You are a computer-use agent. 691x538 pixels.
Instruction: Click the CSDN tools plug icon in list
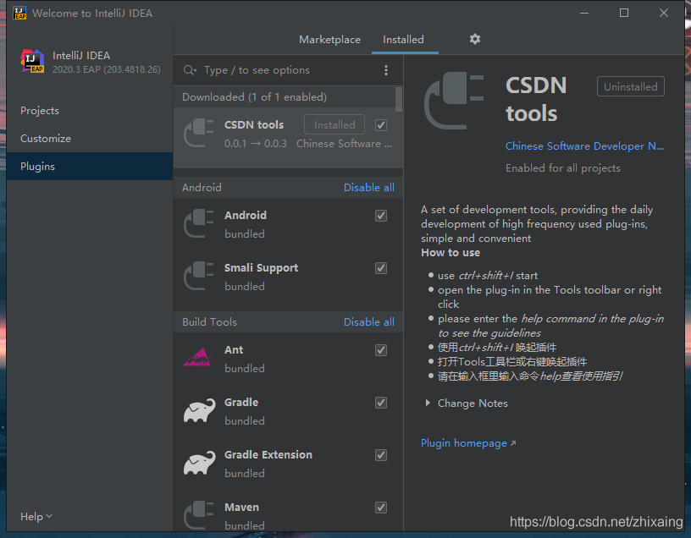point(199,133)
